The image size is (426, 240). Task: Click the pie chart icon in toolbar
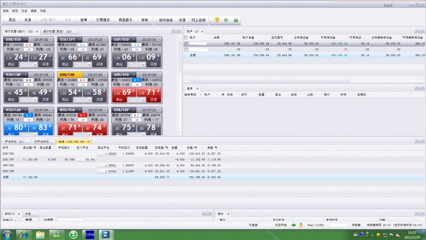tap(226, 20)
